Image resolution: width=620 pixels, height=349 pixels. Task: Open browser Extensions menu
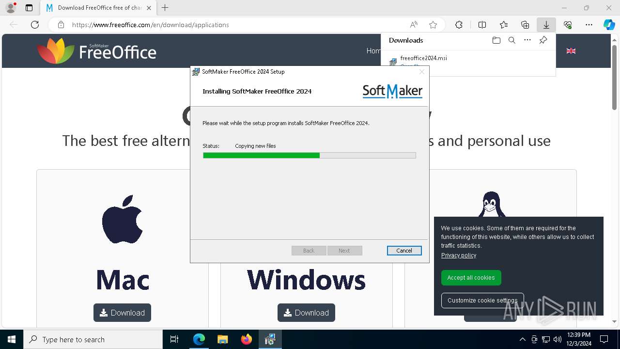click(459, 25)
